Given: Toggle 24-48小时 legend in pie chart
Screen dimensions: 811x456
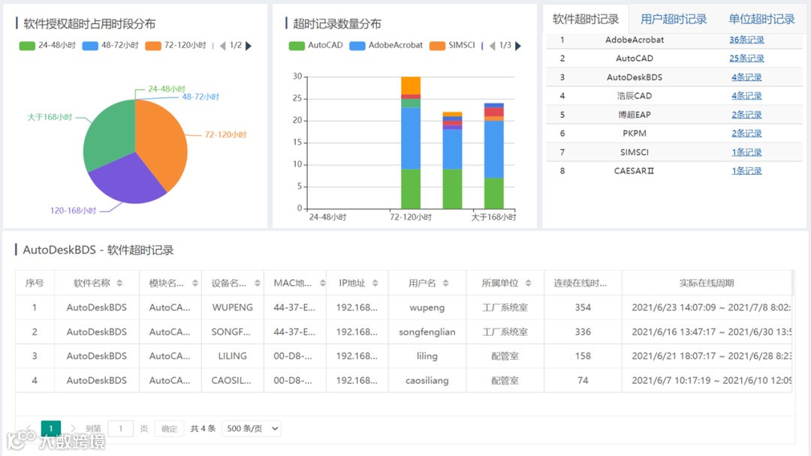Looking at the screenshot, I should (47, 46).
